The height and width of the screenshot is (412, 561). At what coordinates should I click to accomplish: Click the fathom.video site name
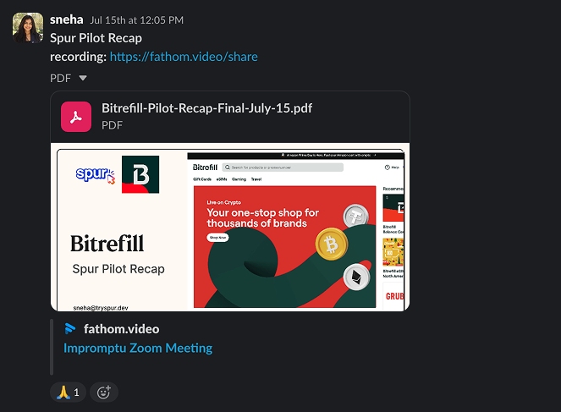[x=122, y=329]
